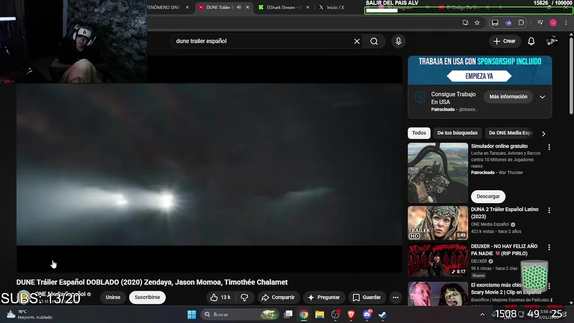This screenshot has height=323, width=574.
Task: Open Chrome media controls icon
Action: pyautogui.click(x=540, y=22)
